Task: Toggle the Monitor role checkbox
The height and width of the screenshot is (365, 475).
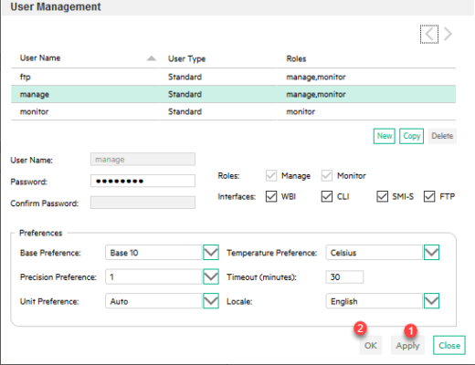Action: tap(327, 175)
